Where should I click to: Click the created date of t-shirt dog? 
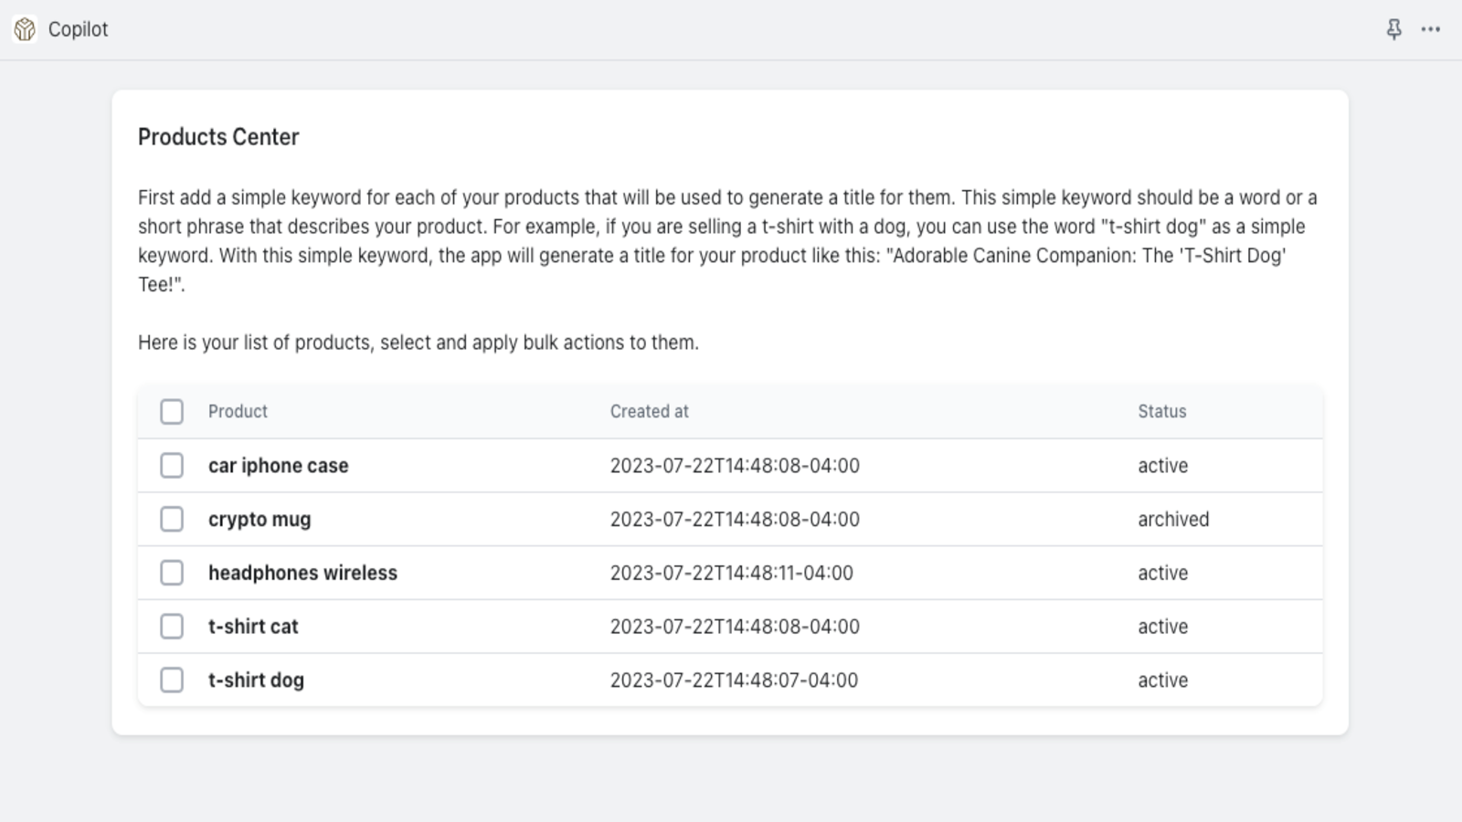point(734,680)
